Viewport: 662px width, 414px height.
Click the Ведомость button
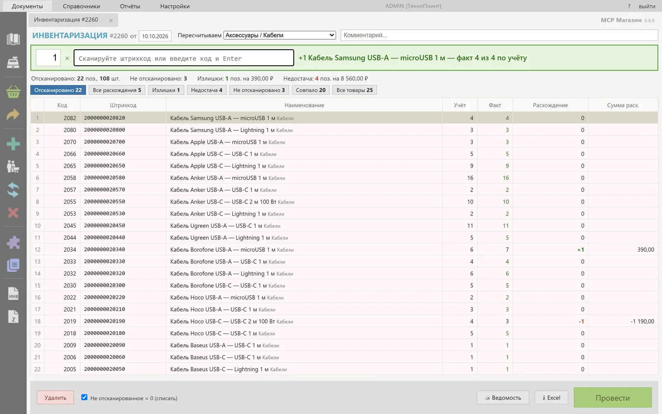503,397
